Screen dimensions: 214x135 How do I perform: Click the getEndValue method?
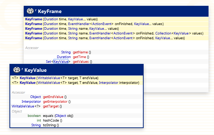click(53, 97)
